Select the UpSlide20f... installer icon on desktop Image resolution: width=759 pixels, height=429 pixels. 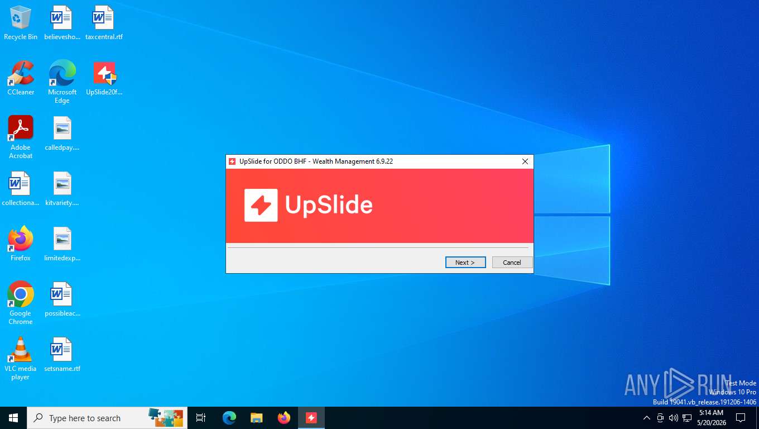pos(104,78)
